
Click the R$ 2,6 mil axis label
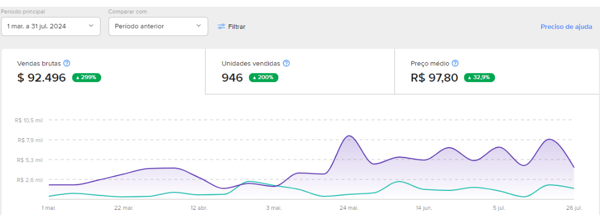coord(30,180)
